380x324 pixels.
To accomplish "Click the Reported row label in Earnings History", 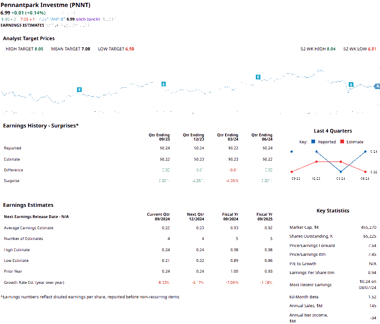I will pos(12,148).
